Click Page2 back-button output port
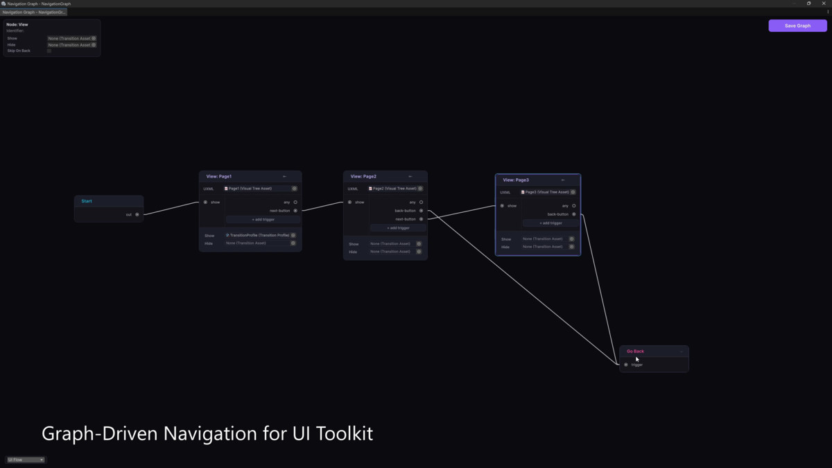The height and width of the screenshot is (468, 832). [x=421, y=211]
